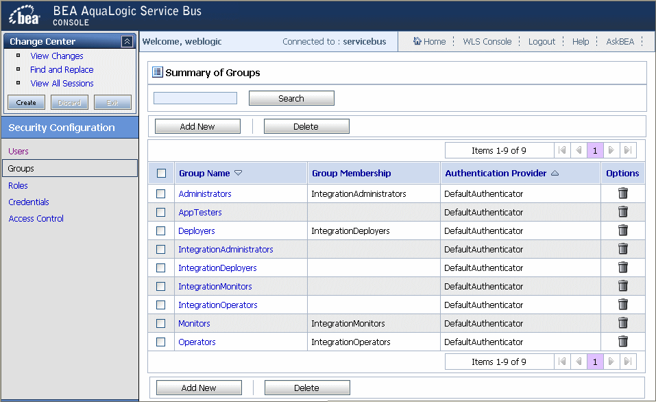Screen dimensions: 656x402
Task: Click trash icon for AppTesters row
Action: pos(622,212)
